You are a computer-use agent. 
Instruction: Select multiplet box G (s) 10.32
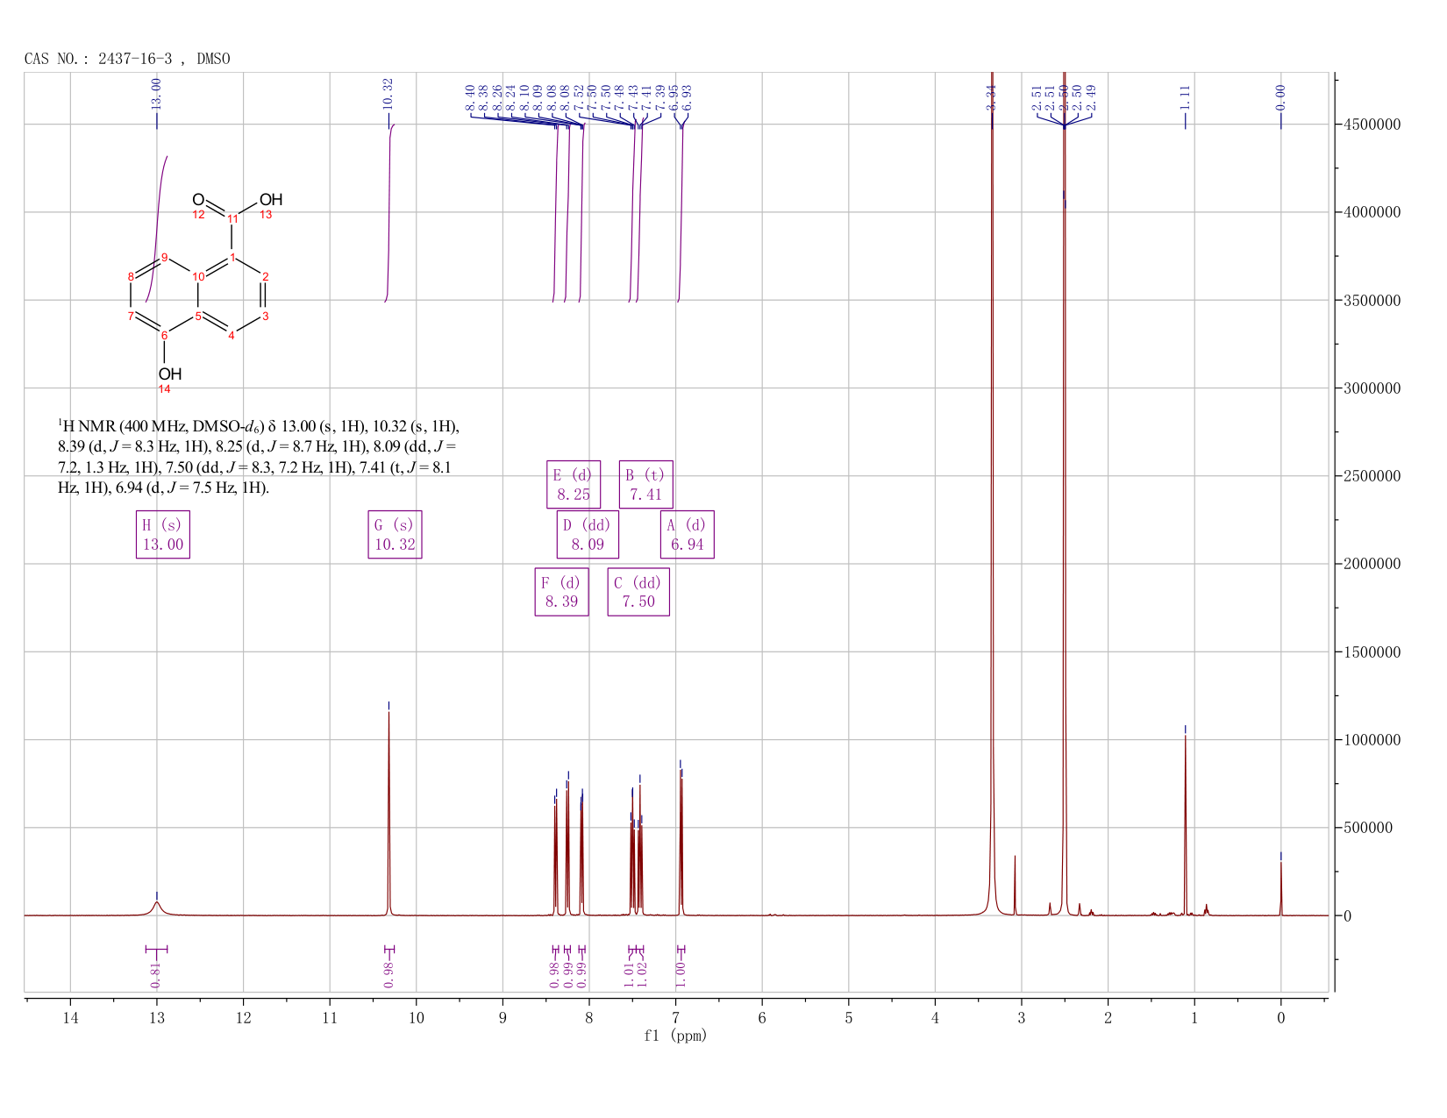point(395,535)
